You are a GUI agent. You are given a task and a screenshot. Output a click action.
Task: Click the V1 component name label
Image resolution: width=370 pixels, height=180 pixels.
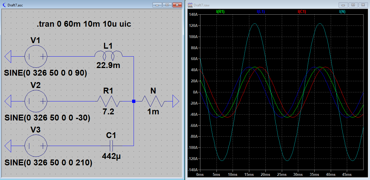pos(35,41)
